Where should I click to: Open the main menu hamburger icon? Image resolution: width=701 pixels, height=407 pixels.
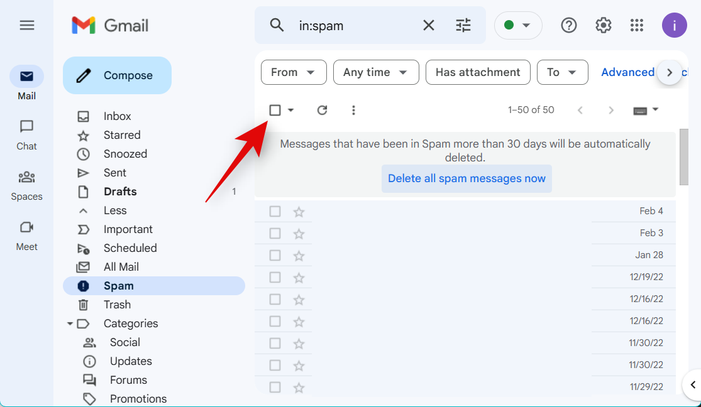[27, 26]
